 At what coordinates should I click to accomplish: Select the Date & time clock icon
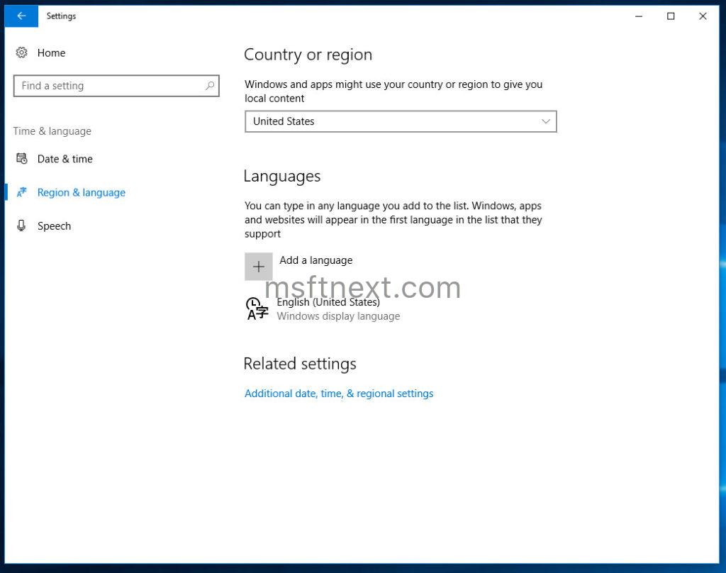pyautogui.click(x=21, y=159)
